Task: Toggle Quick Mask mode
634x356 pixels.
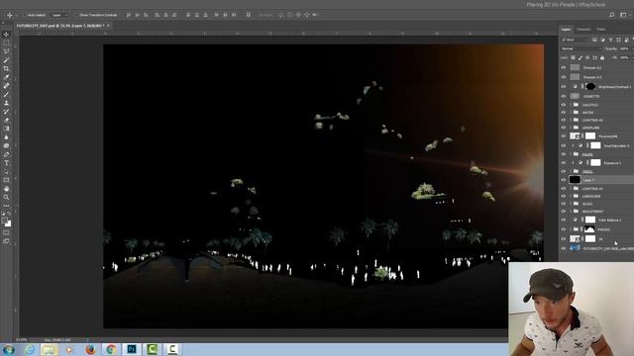Action: tap(6, 232)
